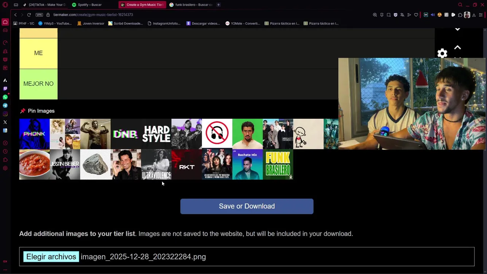Open the profile avatar in toolbar
This screenshot has height=274, width=487.
point(467,15)
